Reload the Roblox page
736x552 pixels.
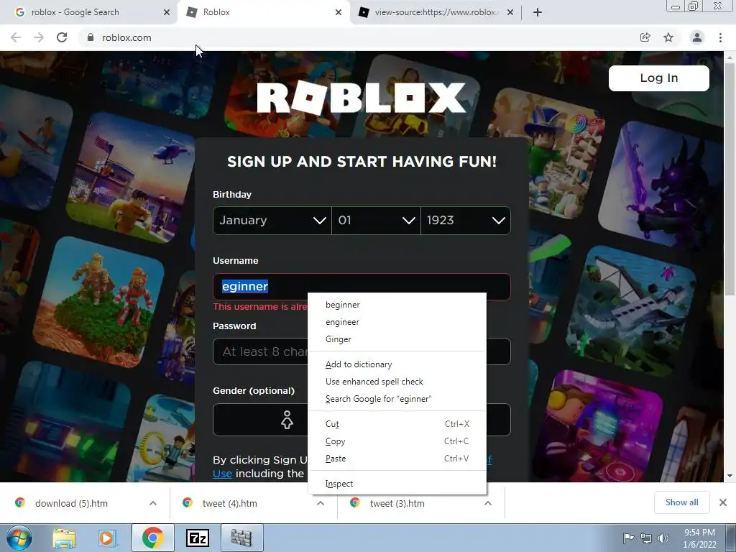[62, 37]
